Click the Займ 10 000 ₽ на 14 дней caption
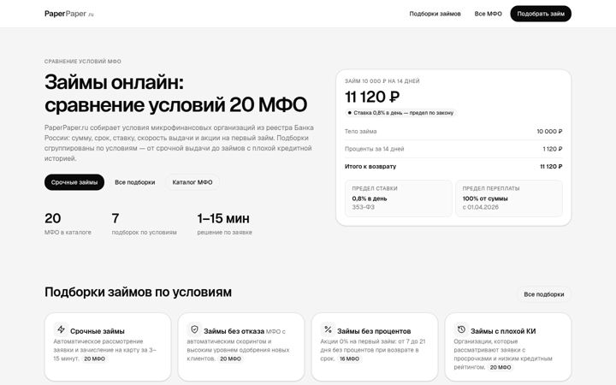This screenshot has height=385, width=616. coord(382,81)
